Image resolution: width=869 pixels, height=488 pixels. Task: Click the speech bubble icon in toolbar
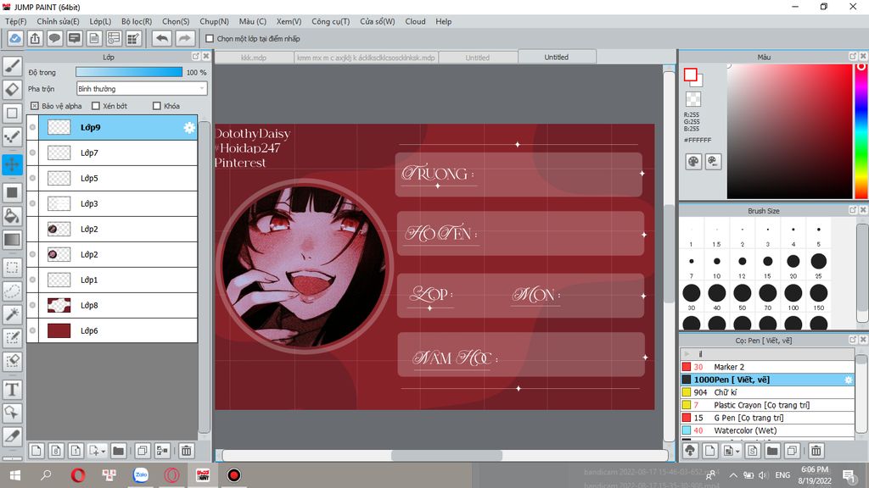pos(54,38)
